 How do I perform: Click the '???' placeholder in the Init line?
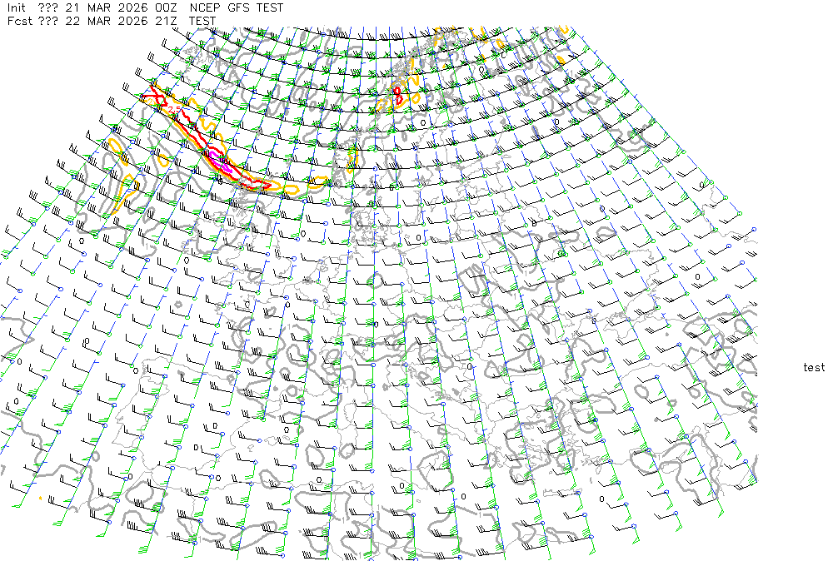[x=48, y=7]
